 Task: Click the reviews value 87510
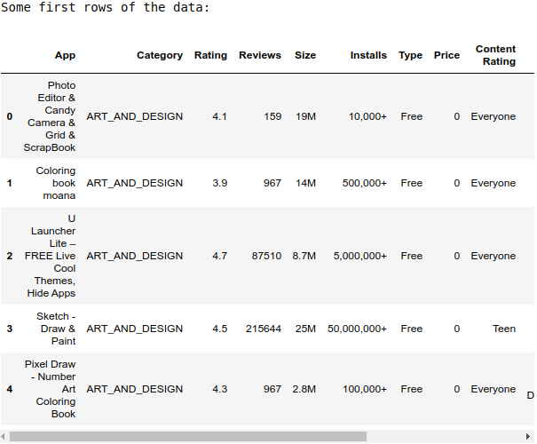point(266,256)
